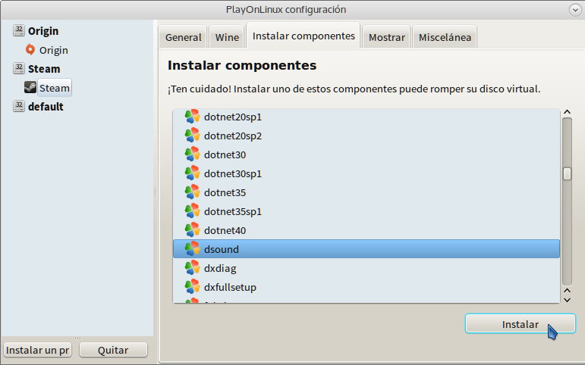Screen dimensions: 585x365
Task: Click the Steam shortcut icon
Action: [30, 88]
